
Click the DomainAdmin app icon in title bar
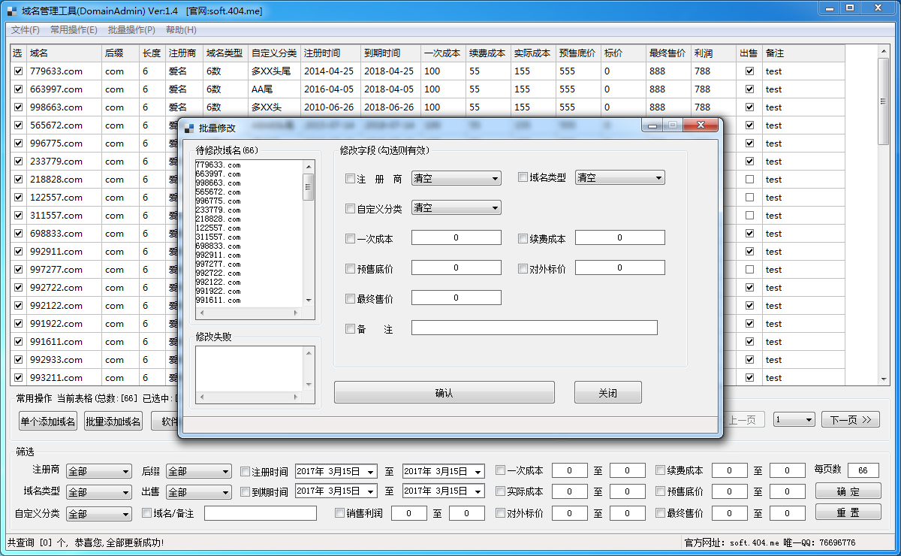click(x=11, y=11)
